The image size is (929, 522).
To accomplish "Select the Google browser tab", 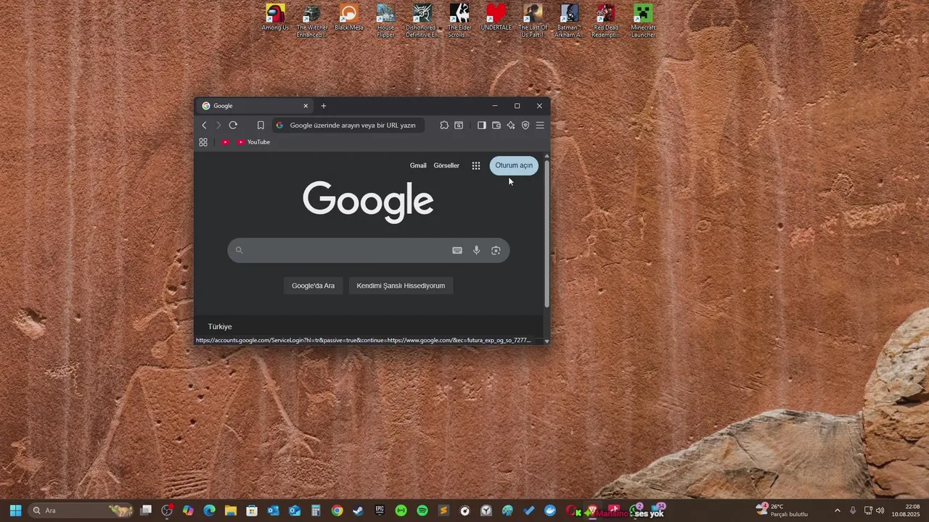I will click(x=254, y=106).
